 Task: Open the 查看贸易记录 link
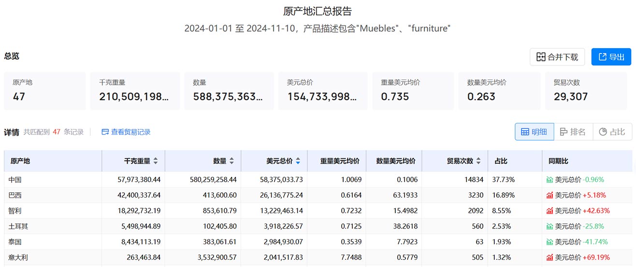[126, 132]
